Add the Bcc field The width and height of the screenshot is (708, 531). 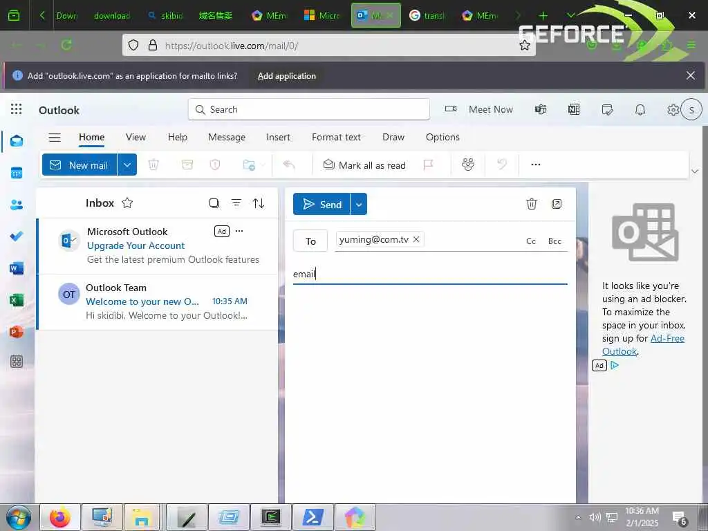tap(555, 241)
